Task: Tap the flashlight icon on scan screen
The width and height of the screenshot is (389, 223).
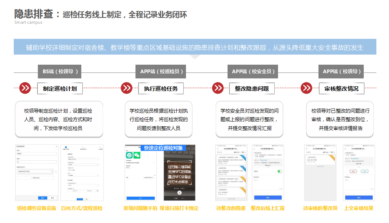Action: tap(179, 193)
